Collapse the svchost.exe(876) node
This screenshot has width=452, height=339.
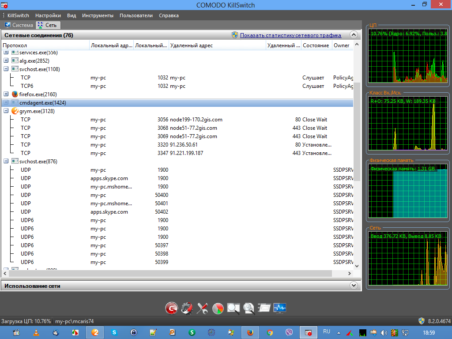6,161
